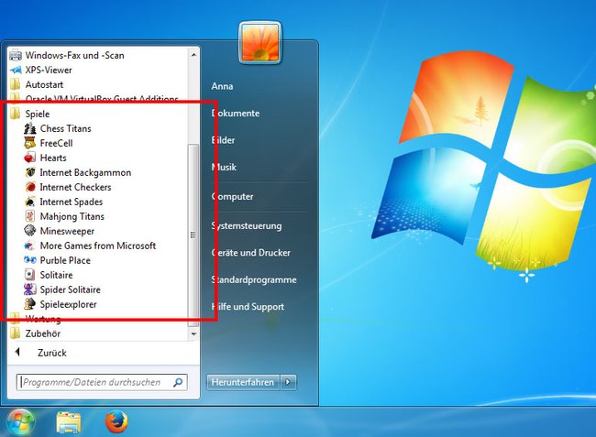The image size is (596, 437).
Task: Select the Purble Place label
Action: (65, 260)
